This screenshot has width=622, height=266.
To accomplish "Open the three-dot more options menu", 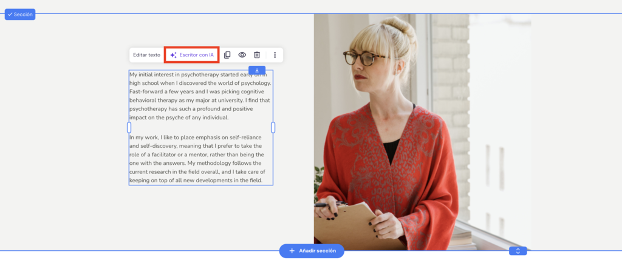I will point(275,55).
